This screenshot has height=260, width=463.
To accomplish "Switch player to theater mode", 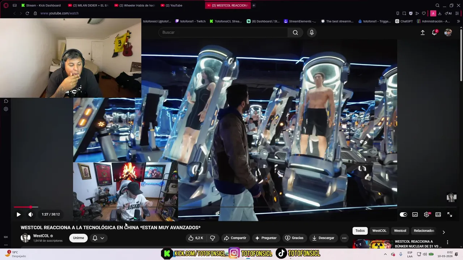I will click(438, 214).
